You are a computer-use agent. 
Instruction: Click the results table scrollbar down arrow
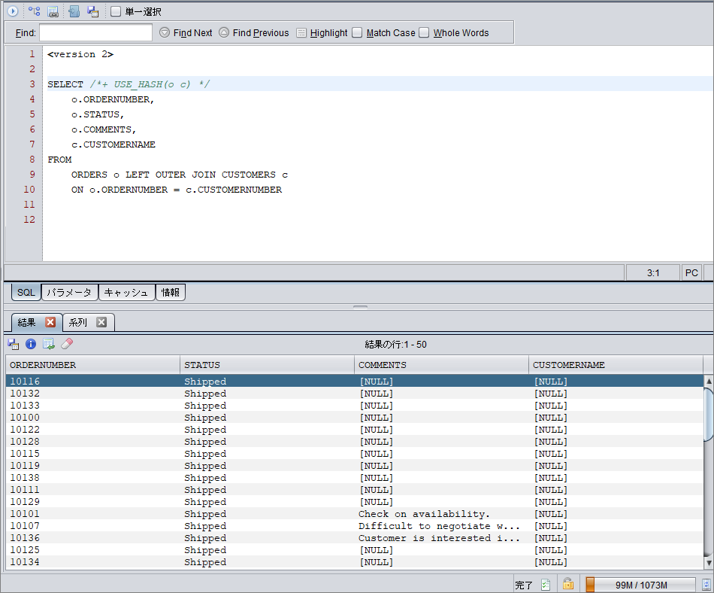pyautogui.click(x=709, y=563)
